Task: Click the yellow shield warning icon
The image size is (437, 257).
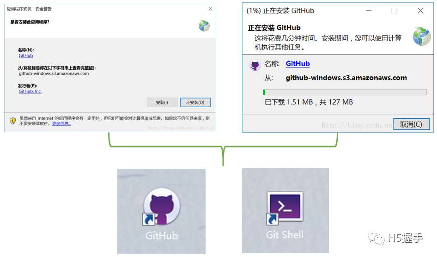Action: pos(12,121)
